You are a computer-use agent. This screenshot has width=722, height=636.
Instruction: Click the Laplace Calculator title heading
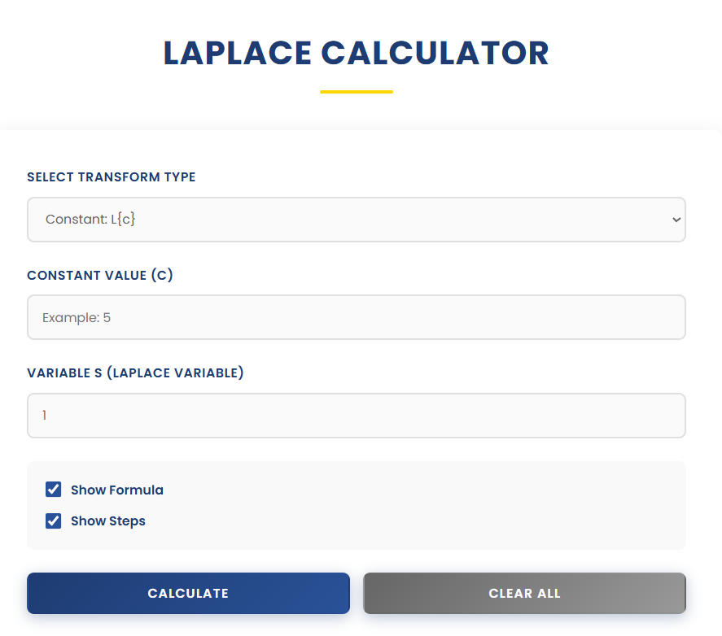(356, 53)
